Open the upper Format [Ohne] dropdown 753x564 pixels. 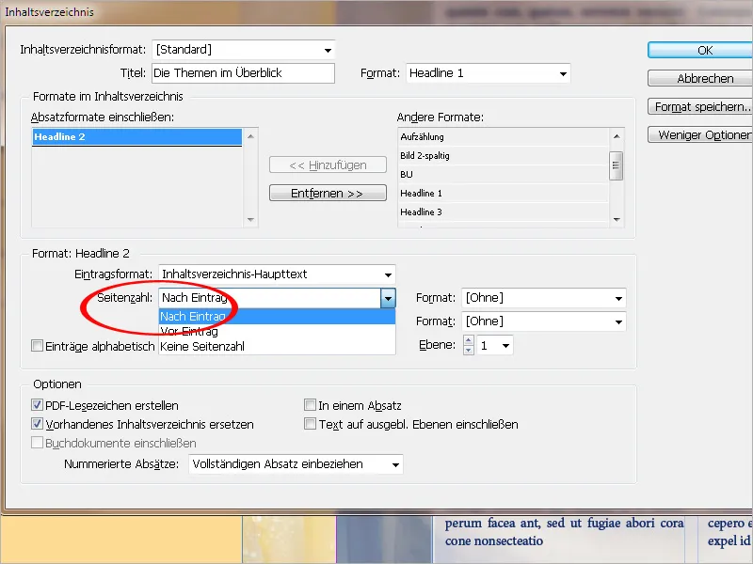(617, 297)
